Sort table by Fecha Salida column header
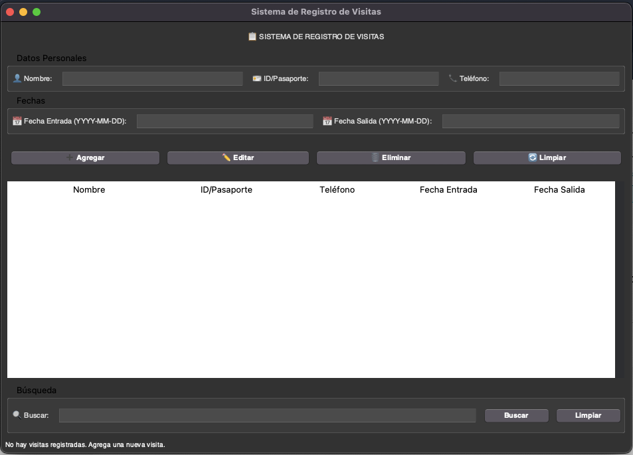633x455 pixels. [x=559, y=190]
